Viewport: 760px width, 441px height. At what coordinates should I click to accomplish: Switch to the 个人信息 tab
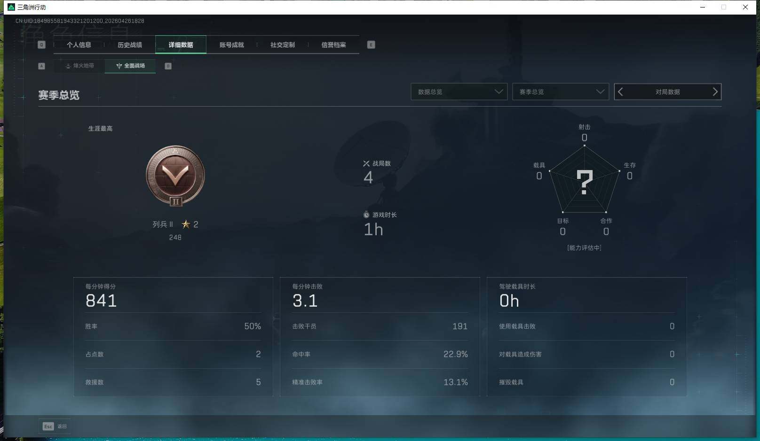(x=79, y=45)
